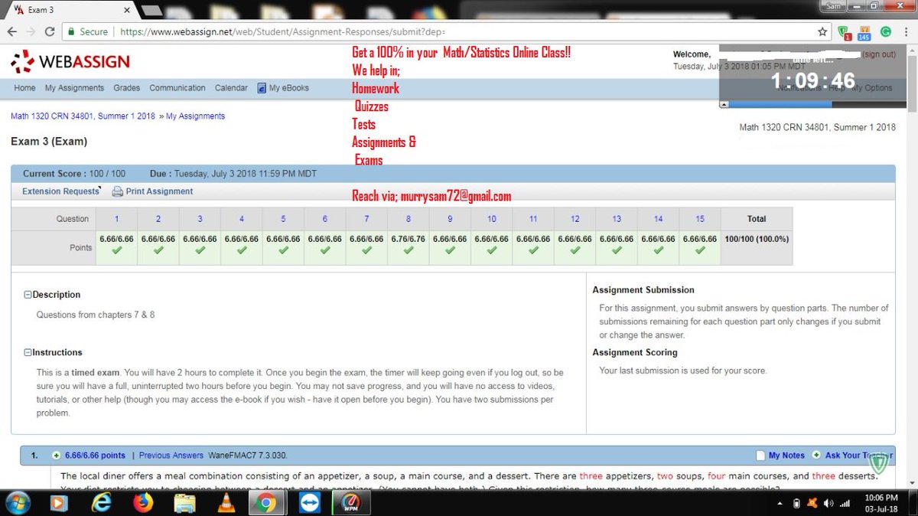Open Chrome's three-dot menu
The height and width of the screenshot is (516, 918).
coord(907,32)
